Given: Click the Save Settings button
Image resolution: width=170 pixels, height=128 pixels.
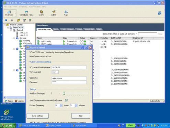Looking at the screenshot, I should (38, 116).
